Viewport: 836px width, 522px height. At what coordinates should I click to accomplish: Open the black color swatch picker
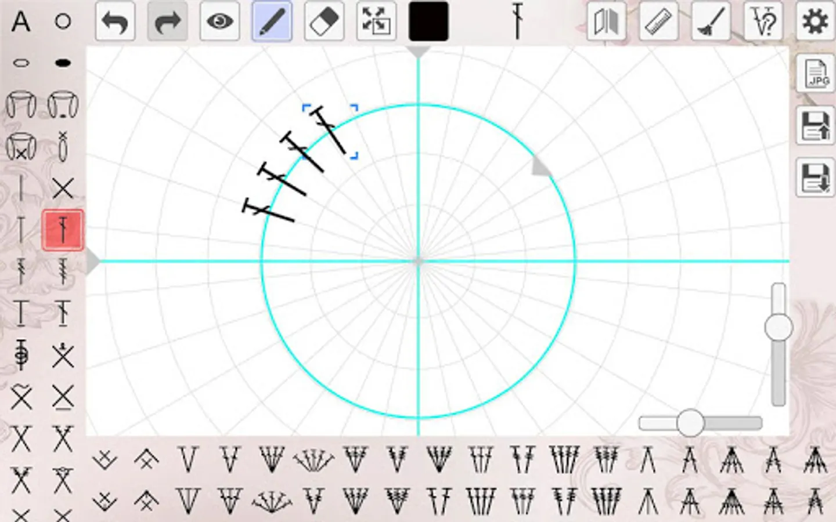click(428, 21)
